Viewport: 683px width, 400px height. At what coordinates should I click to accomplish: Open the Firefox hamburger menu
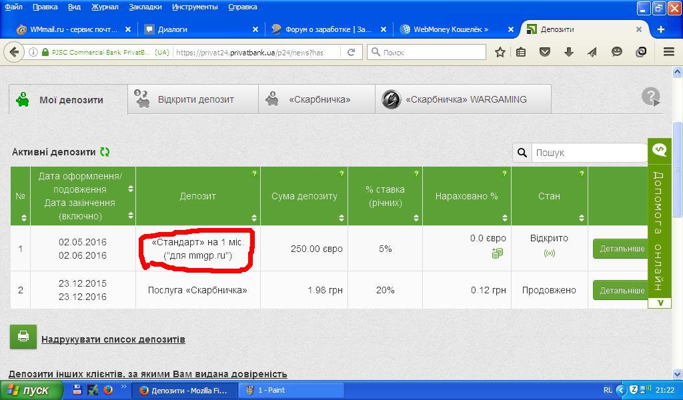[668, 52]
